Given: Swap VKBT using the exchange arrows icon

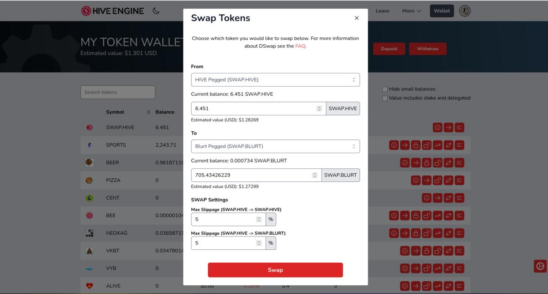Looking at the screenshot, I should coord(448,251).
